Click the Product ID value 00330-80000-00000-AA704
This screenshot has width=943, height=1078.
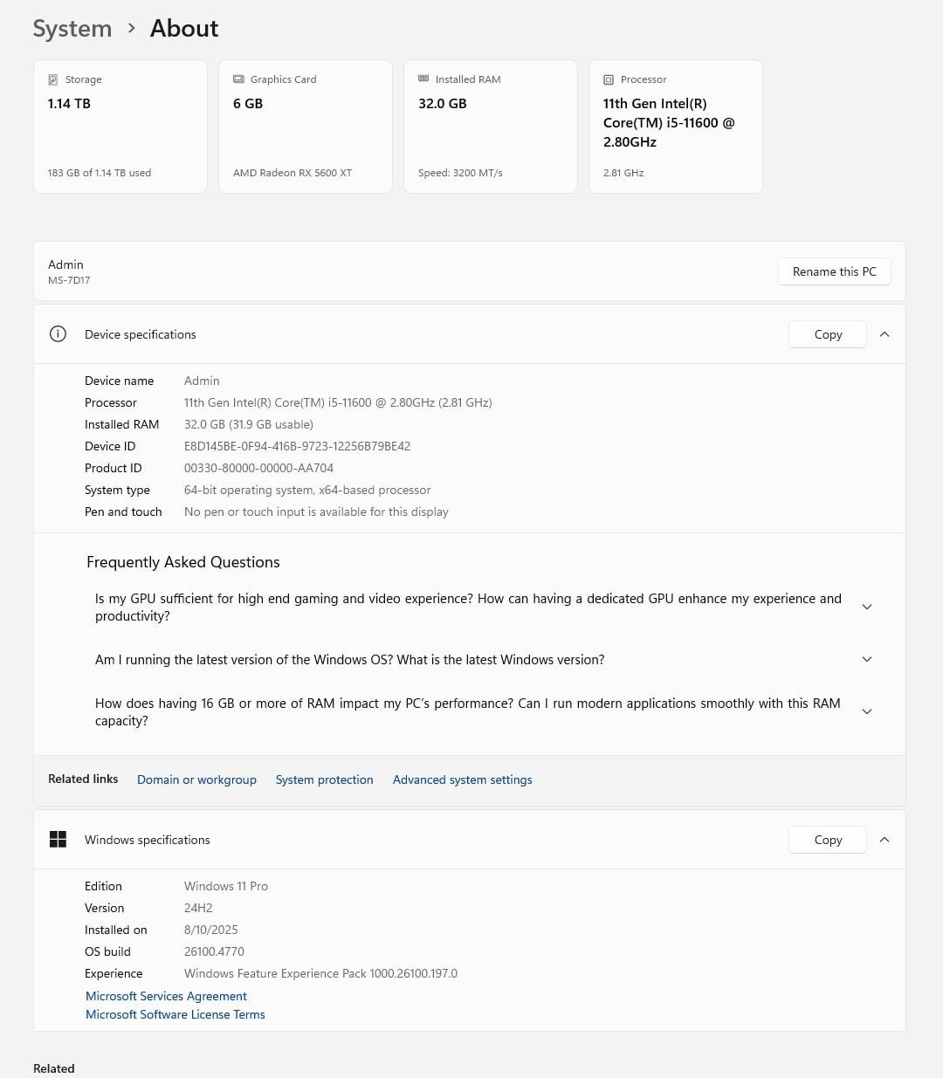258,468
